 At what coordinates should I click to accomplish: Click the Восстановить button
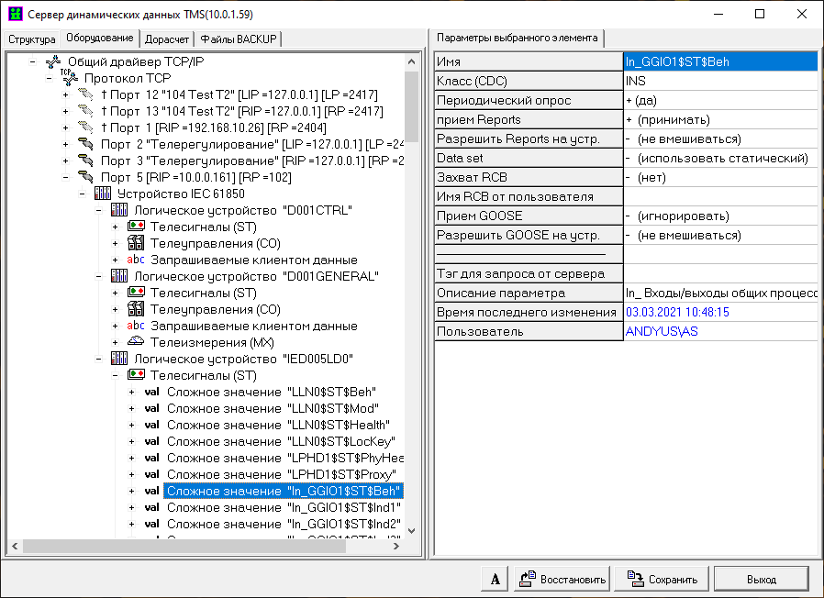pos(561,579)
